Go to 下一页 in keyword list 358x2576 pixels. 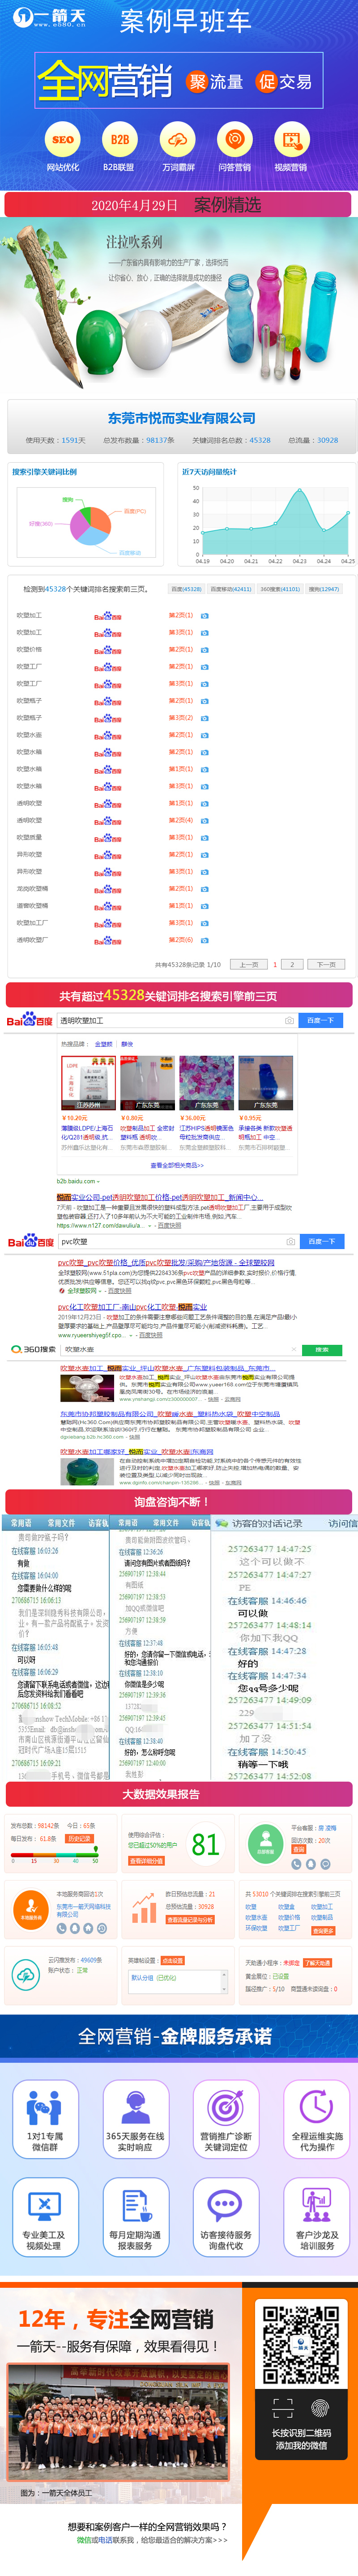coord(326,965)
